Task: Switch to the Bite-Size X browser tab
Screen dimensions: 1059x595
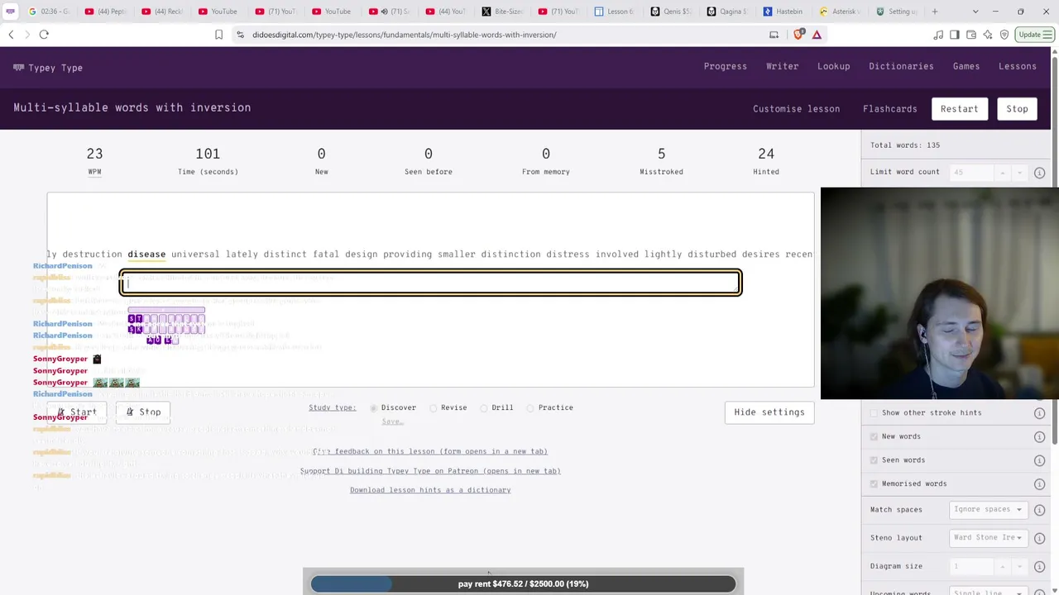Action: [x=501, y=12]
